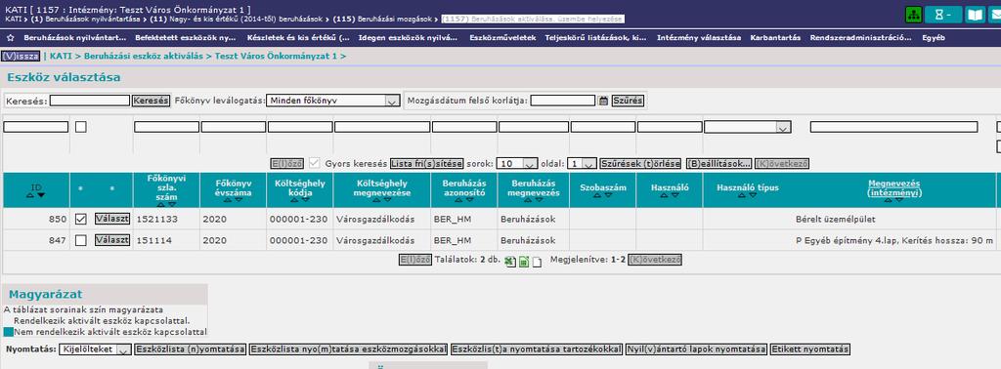Viewport: 1001px width, 369px height.
Task: Sort ID column descending arrow
Action: pyautogui.click(x=41, y=195)
